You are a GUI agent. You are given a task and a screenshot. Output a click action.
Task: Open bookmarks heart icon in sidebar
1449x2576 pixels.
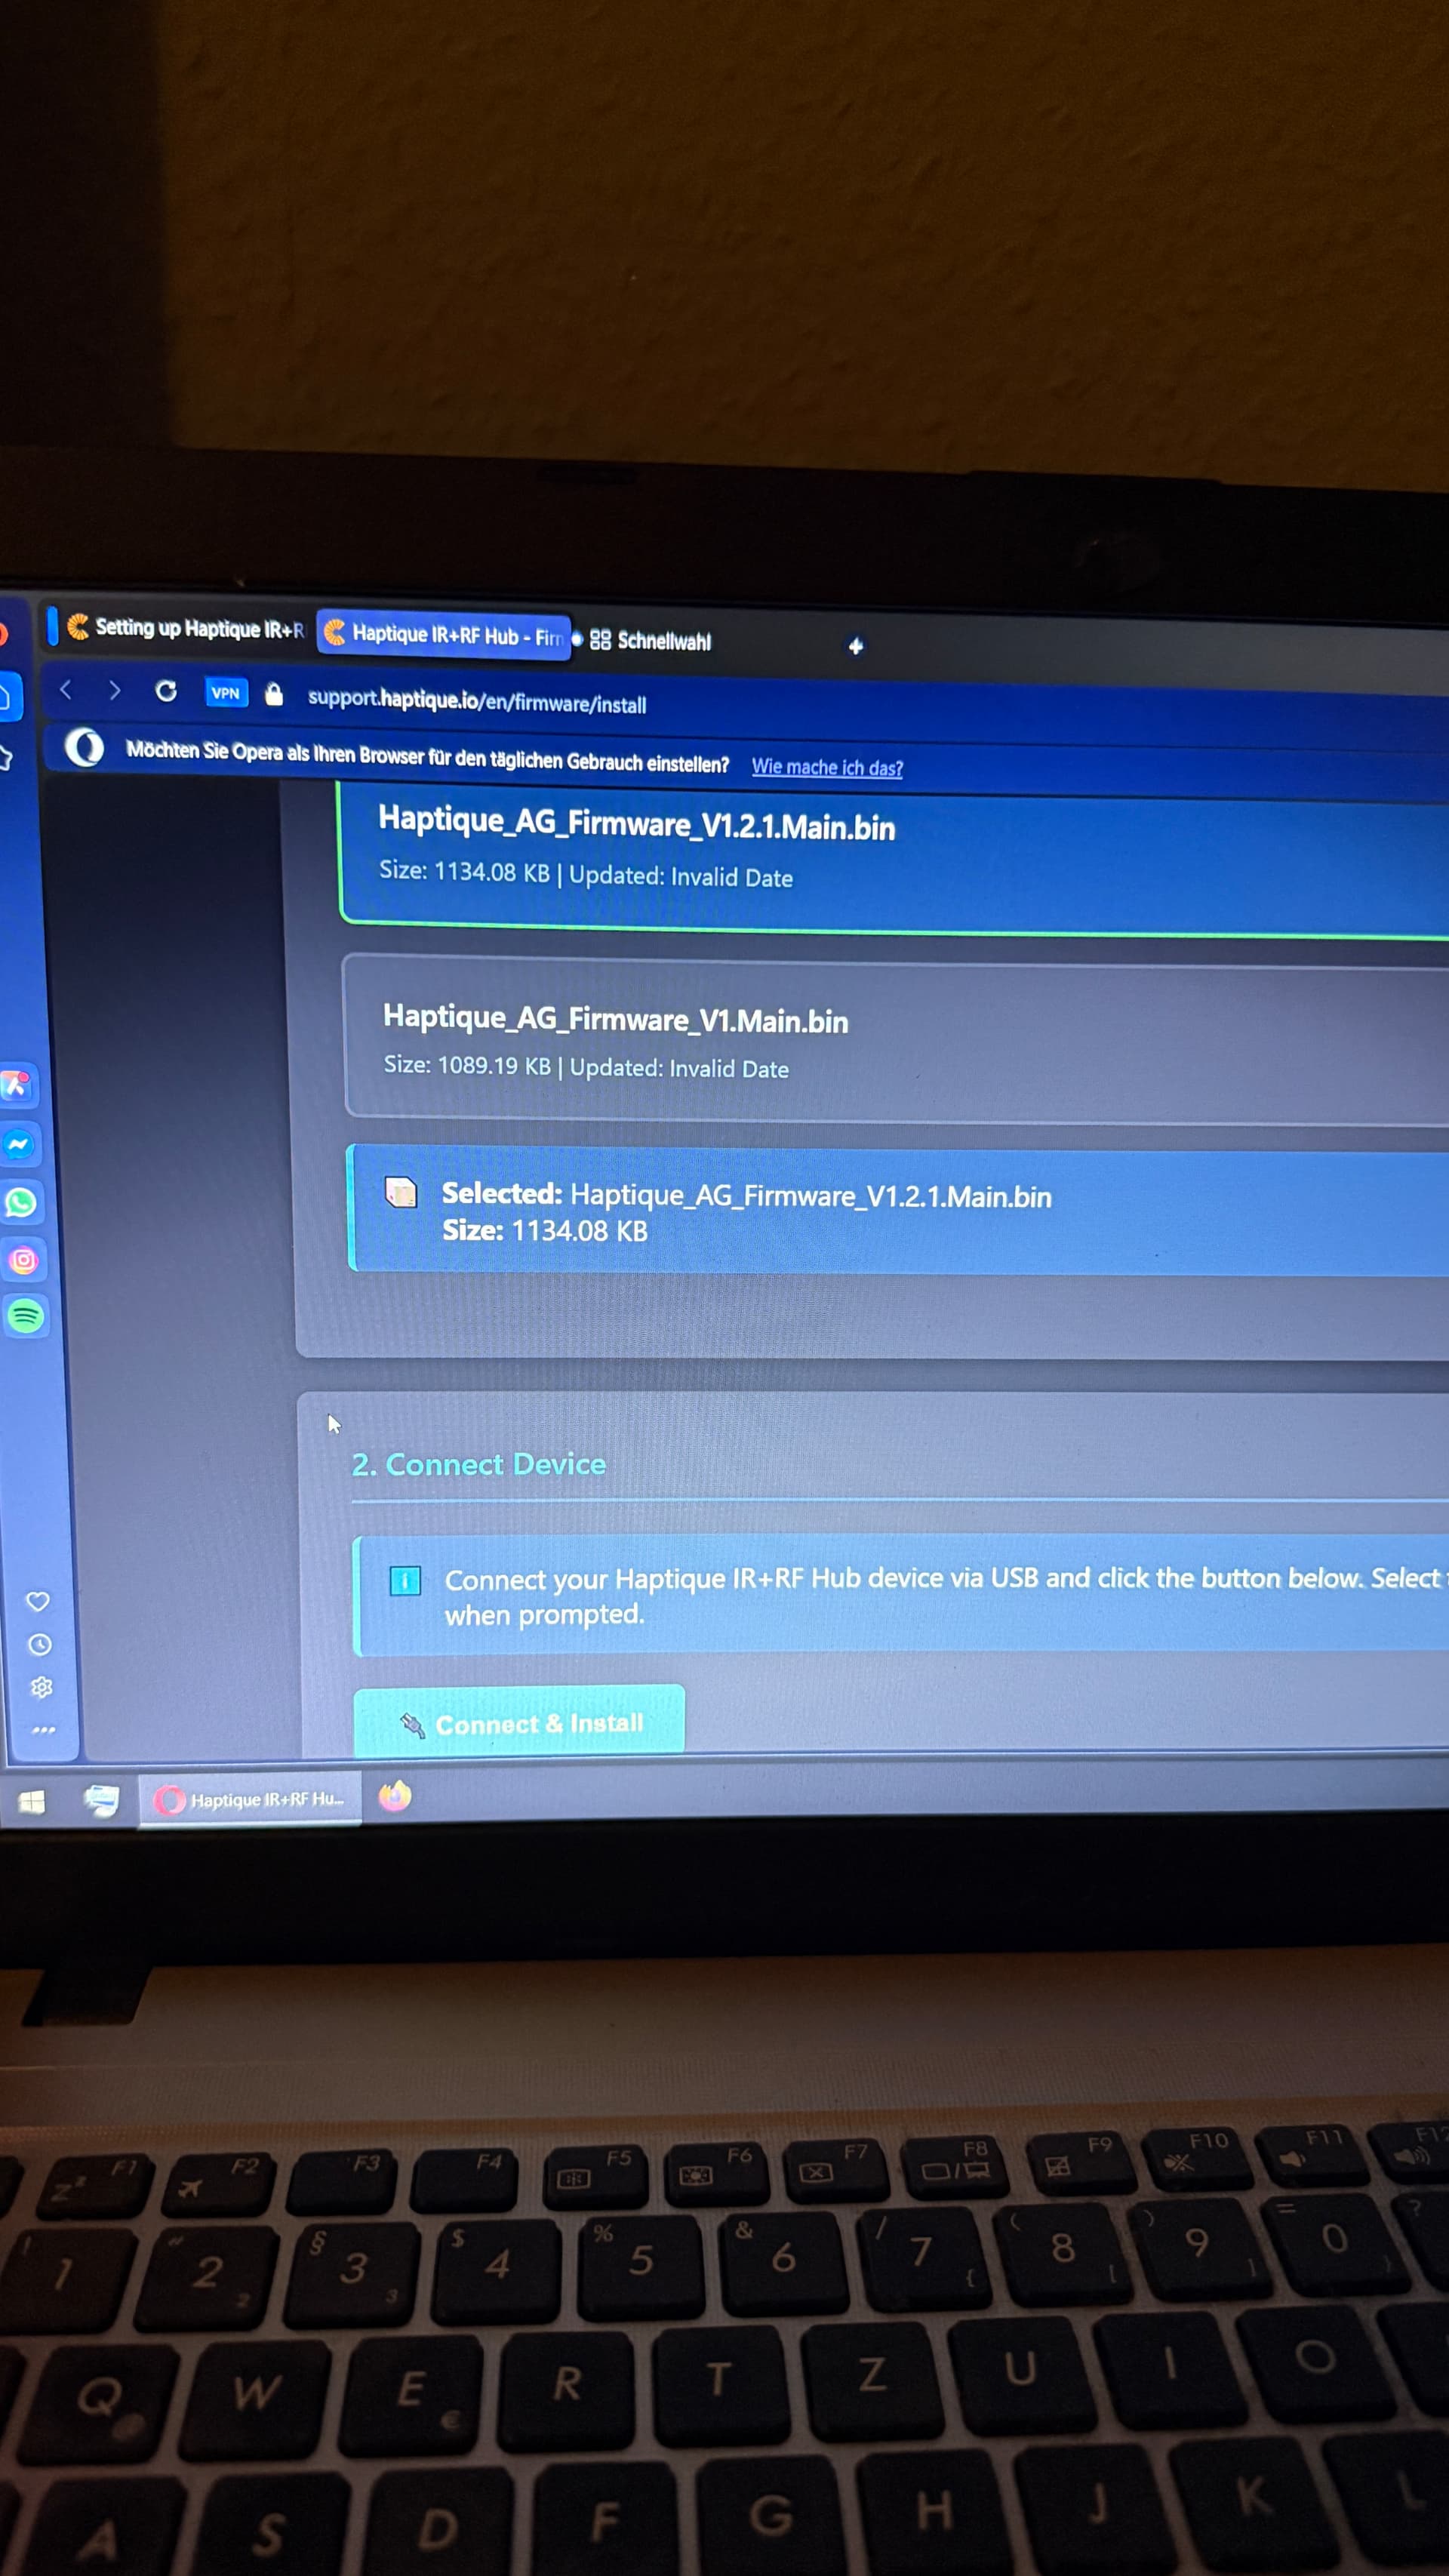pyautogui.click(x=38, y=1601)
